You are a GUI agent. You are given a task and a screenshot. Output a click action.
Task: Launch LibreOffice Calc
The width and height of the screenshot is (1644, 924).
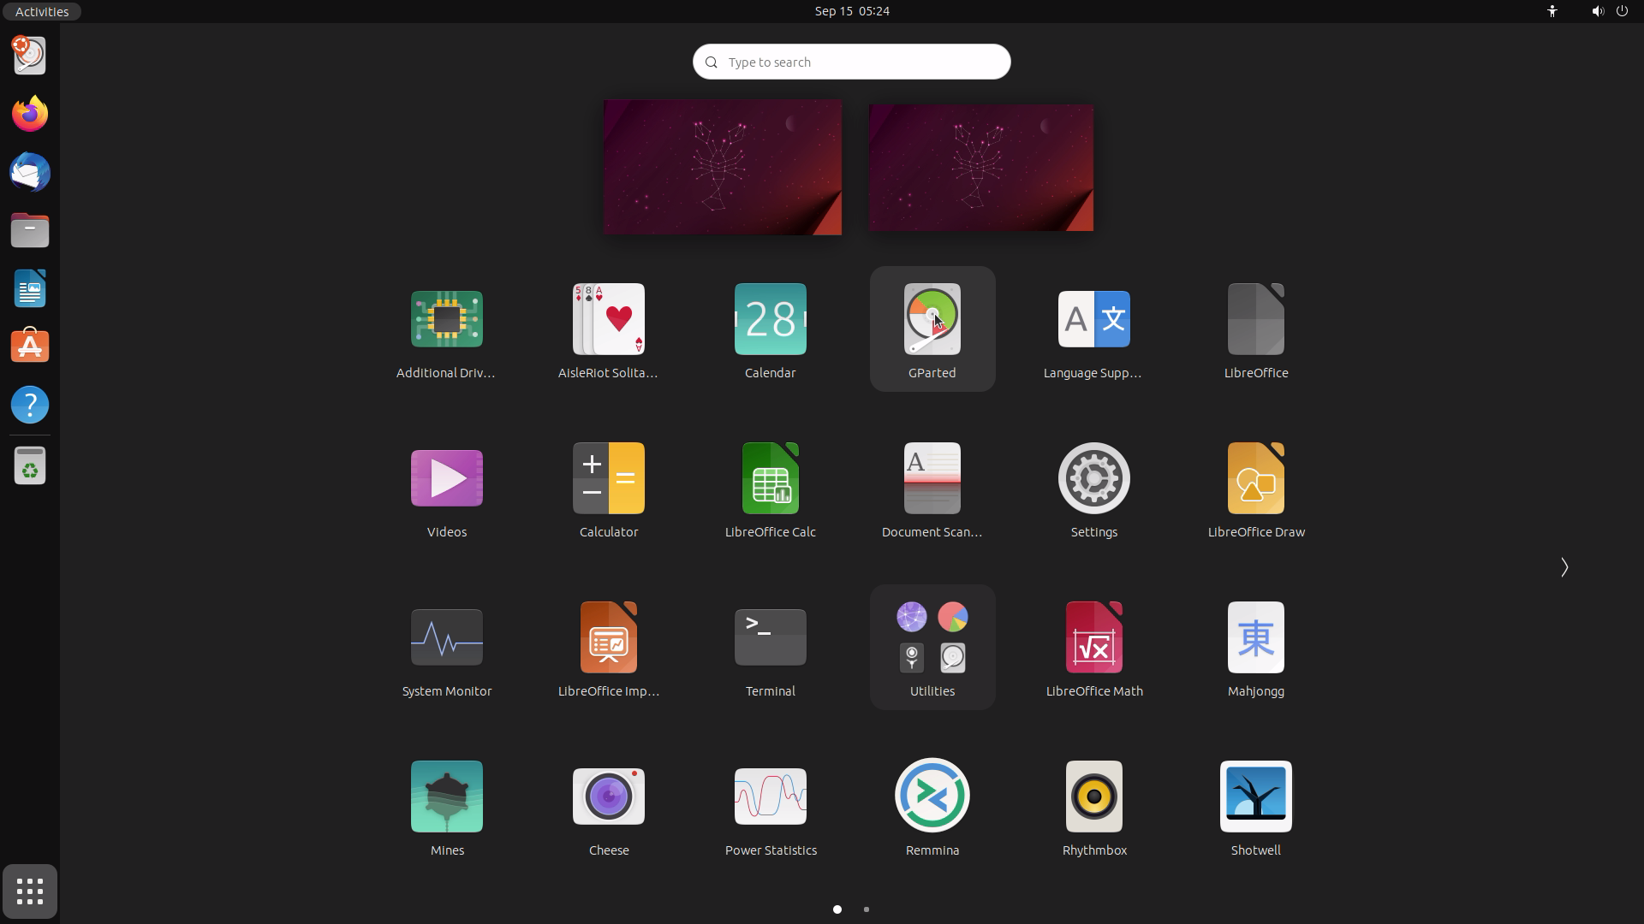[770, 489]
